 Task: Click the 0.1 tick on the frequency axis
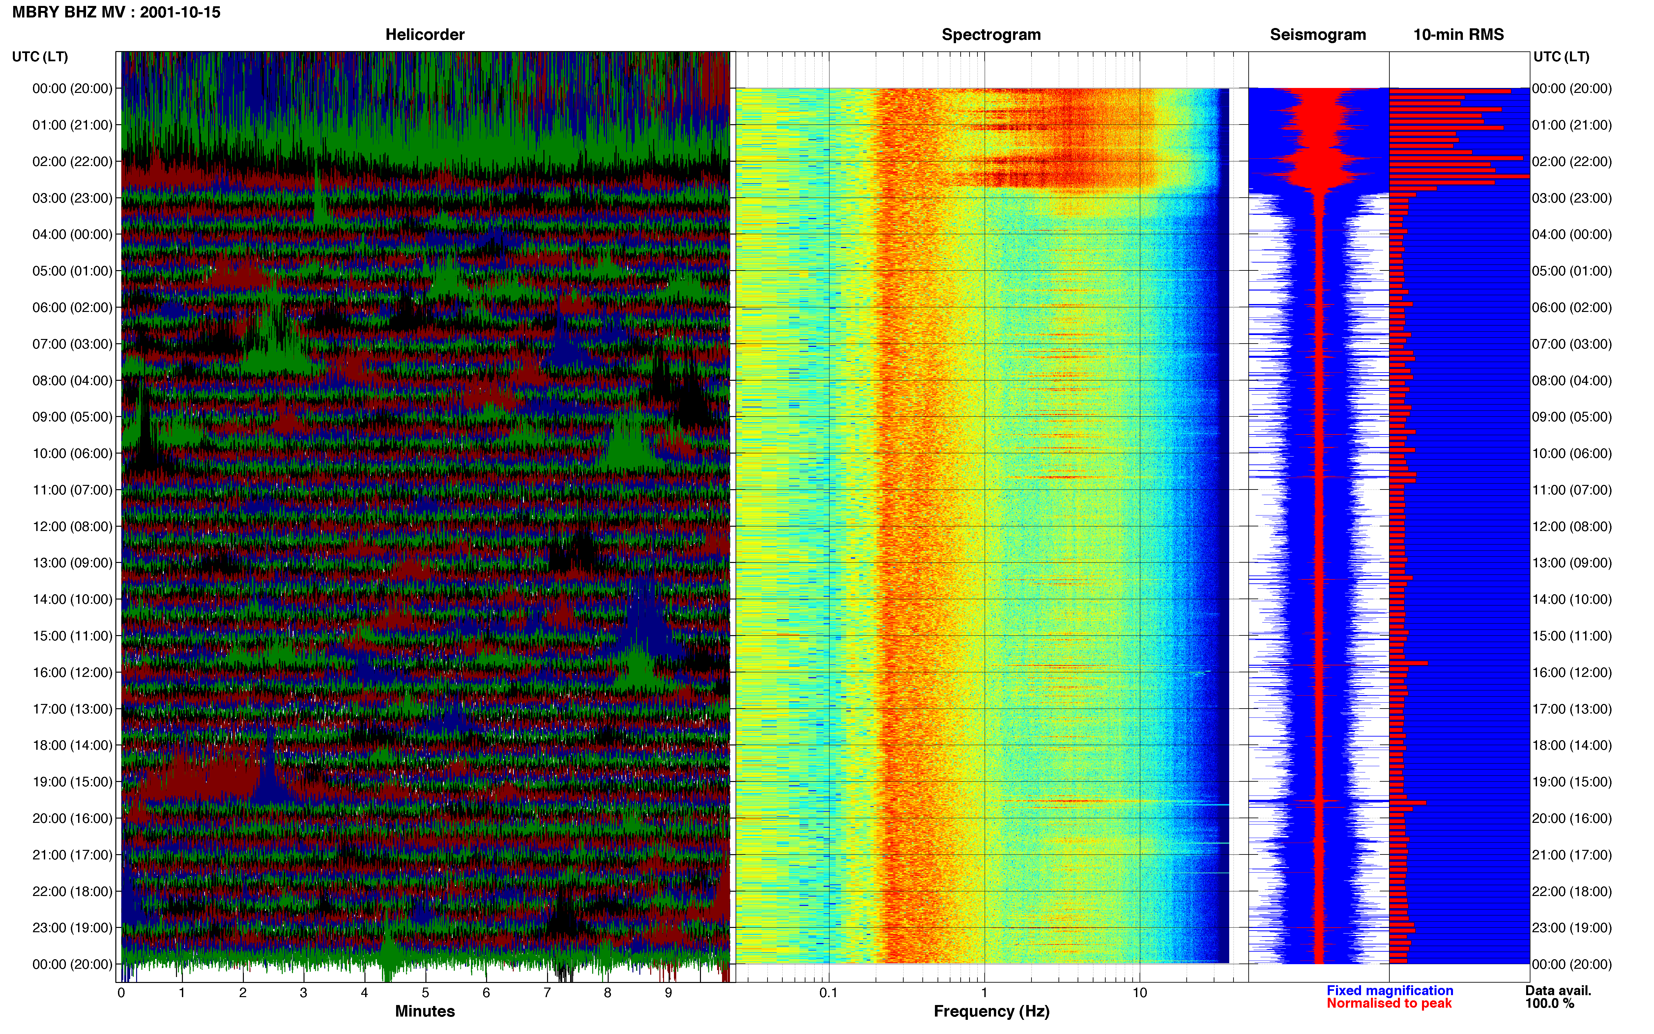(828, 992)
